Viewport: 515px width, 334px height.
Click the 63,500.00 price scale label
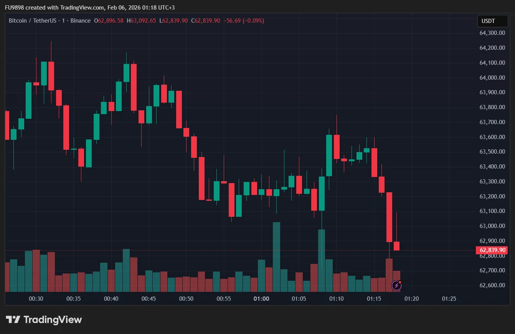[492, 152]
